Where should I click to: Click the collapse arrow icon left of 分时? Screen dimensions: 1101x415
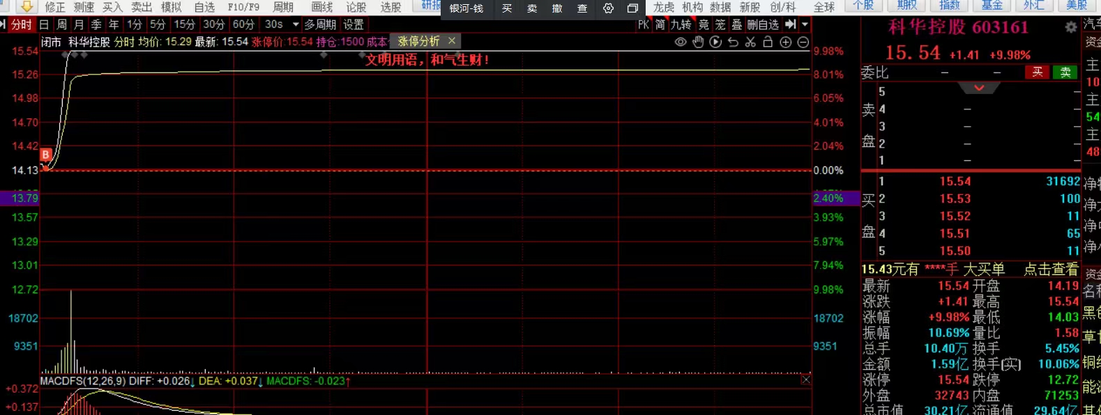pyautogui.click(x=3, y=24)
